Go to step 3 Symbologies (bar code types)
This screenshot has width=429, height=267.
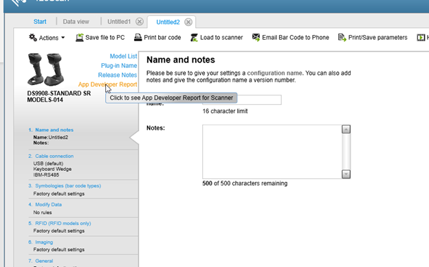click(x=68, y=186)
